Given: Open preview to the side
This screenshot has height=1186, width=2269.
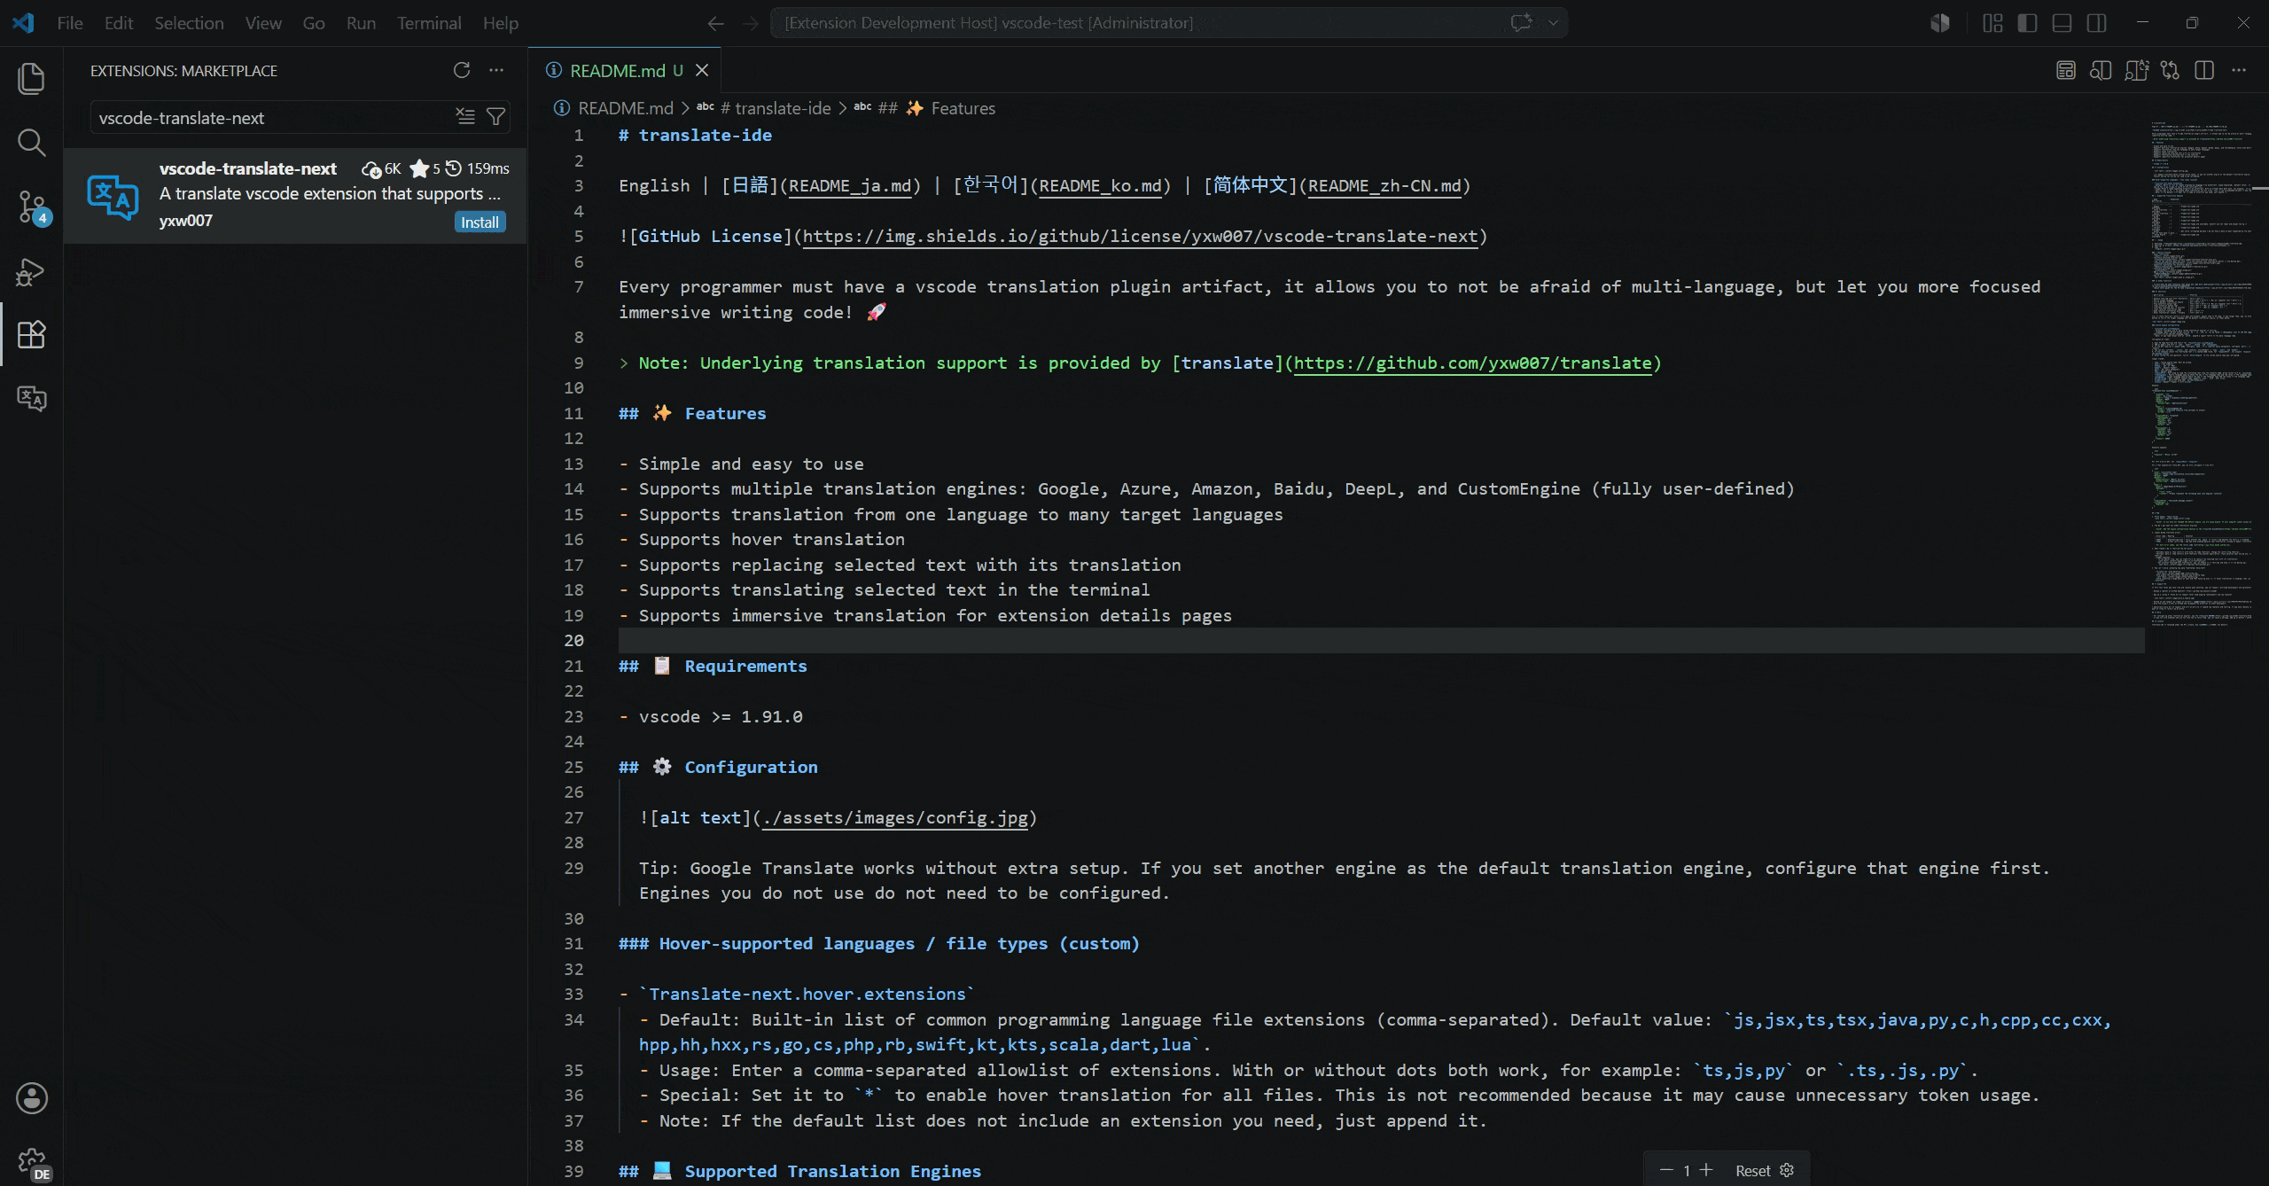Looking at the screenshot, I should tap(2101, 70).
